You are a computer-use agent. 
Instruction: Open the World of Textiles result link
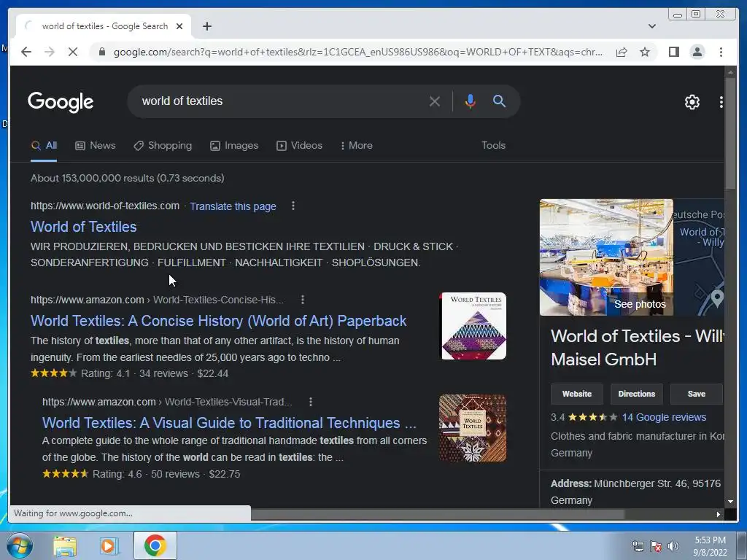(x=83, y=227)
